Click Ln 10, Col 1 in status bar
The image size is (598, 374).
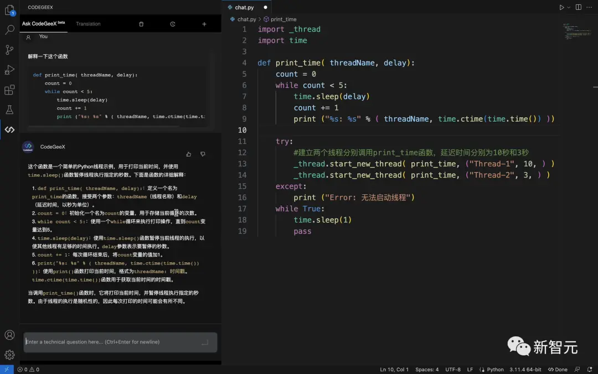(x=394, y=370)
